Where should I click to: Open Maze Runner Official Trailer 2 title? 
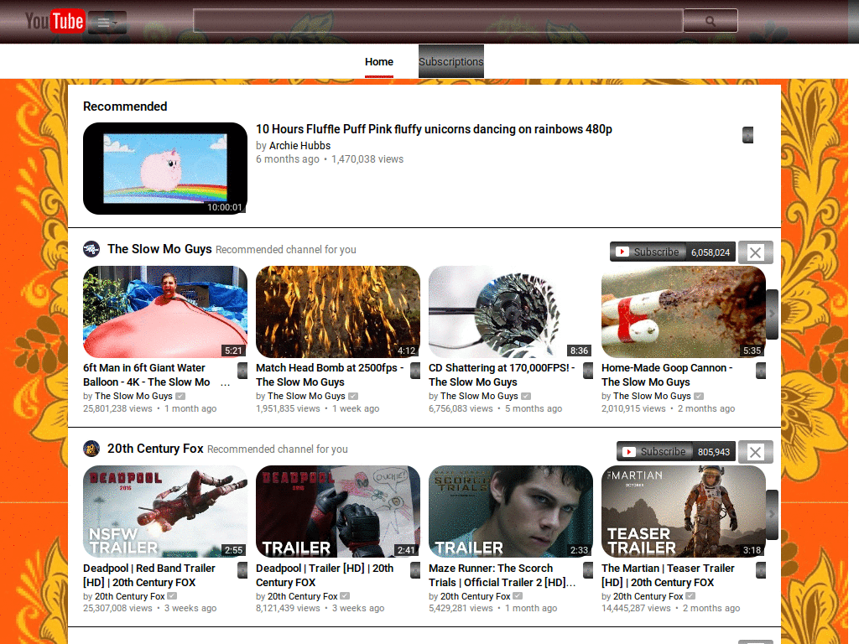(x=502, y=575)
